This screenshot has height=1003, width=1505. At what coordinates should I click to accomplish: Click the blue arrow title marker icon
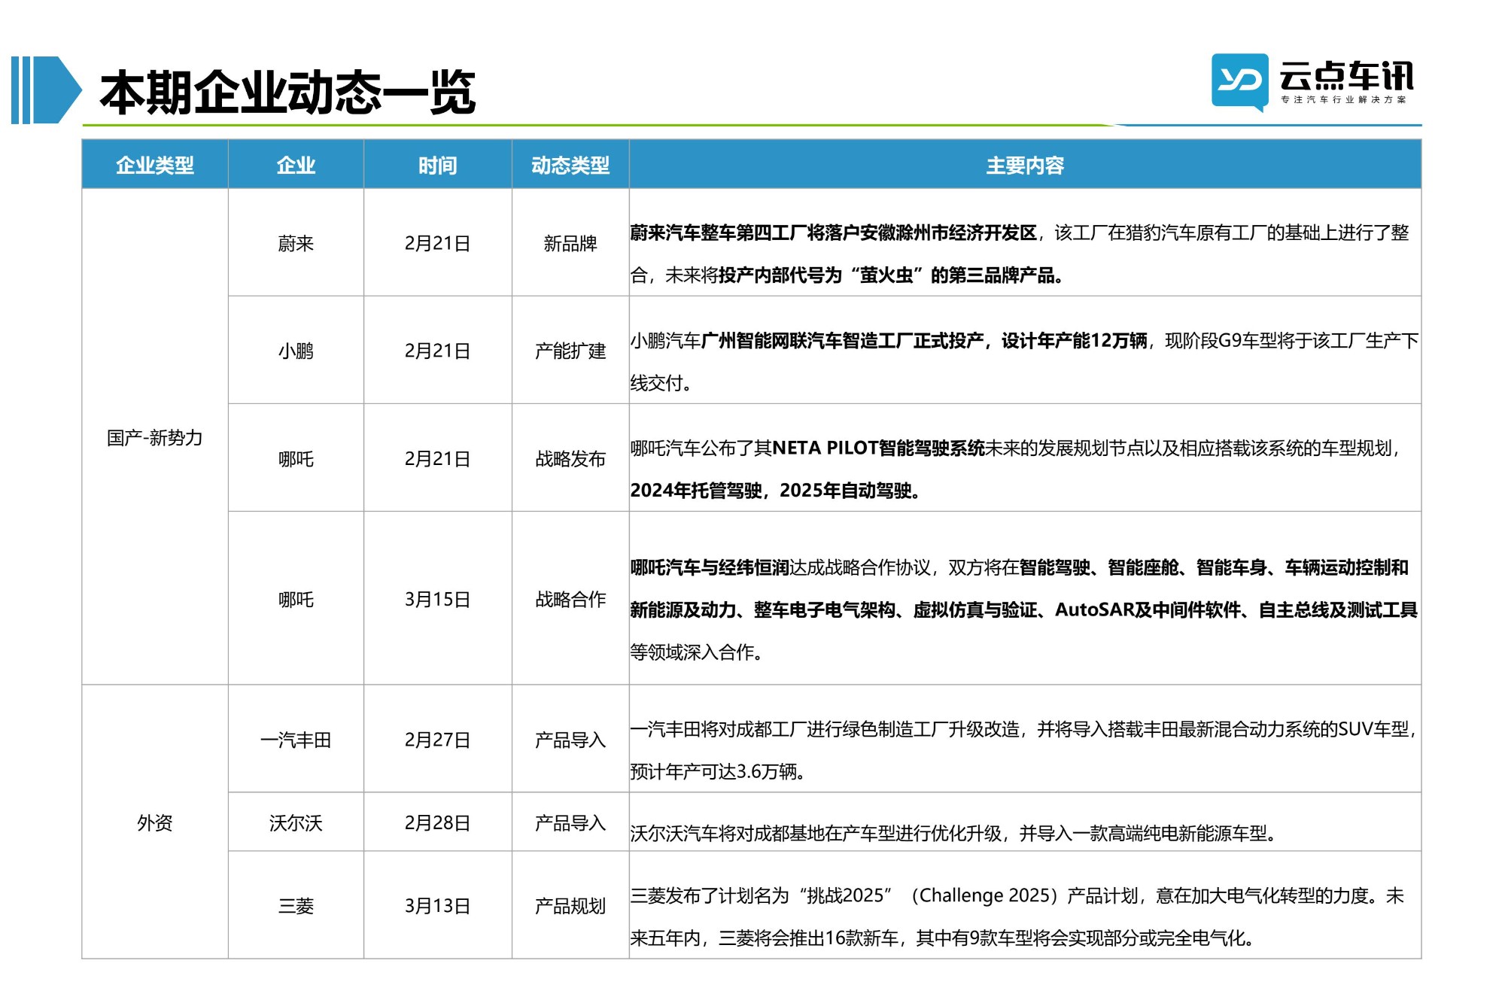(x=47, y=90)
